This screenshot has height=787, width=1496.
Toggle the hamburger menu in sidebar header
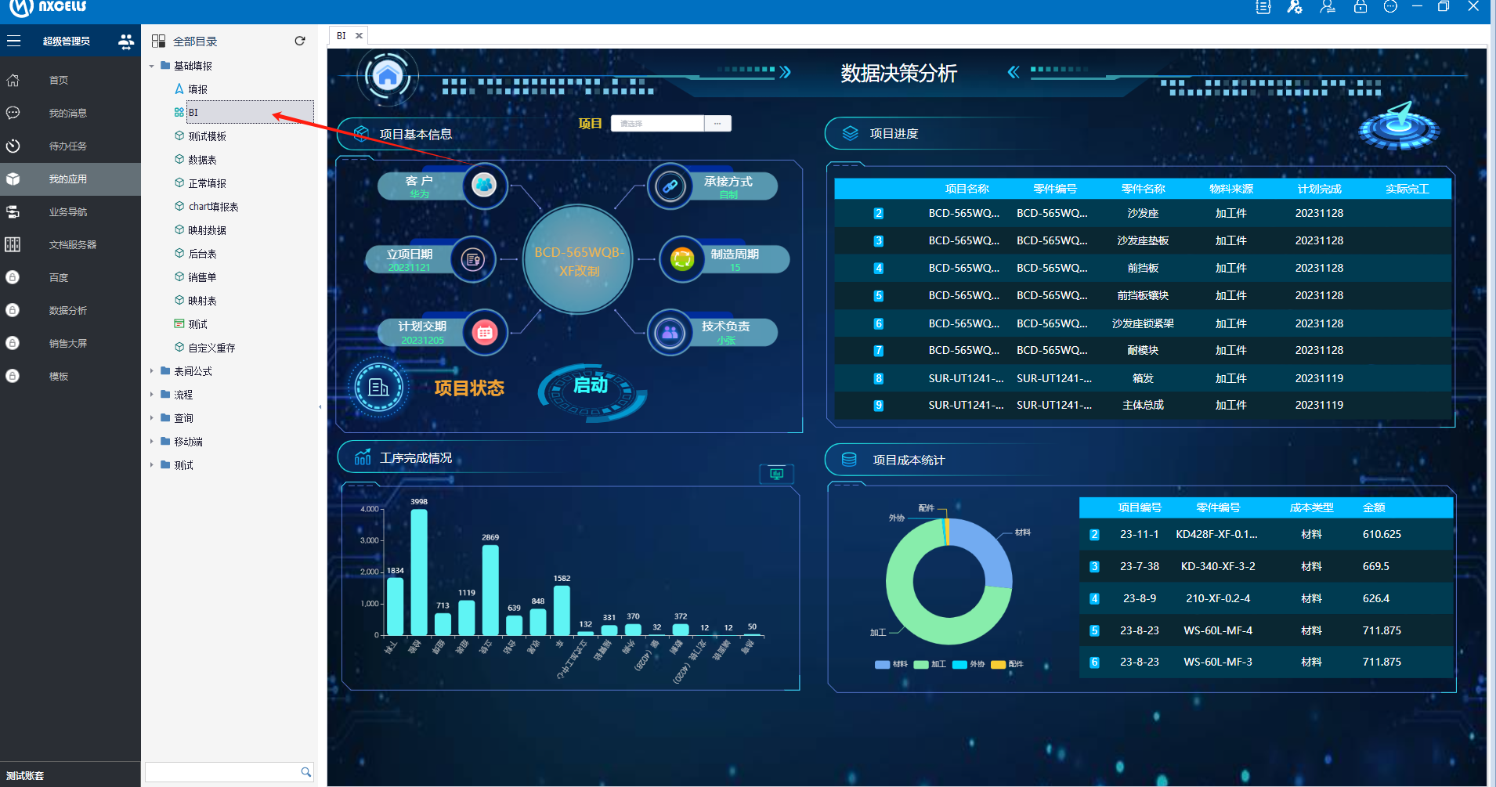click(x=14, y=41)
